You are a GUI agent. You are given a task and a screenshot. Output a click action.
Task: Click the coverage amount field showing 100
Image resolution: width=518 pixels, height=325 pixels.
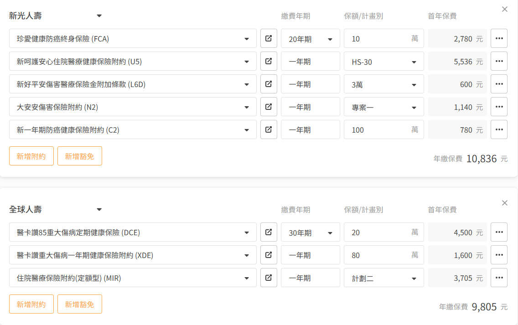coord(378,130)
